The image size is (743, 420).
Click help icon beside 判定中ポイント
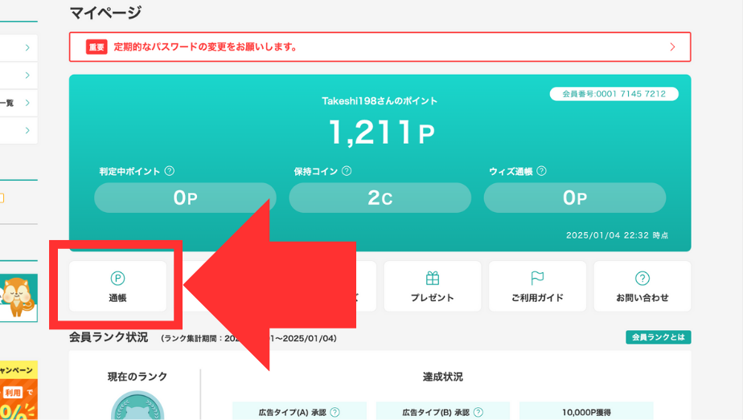169,171
